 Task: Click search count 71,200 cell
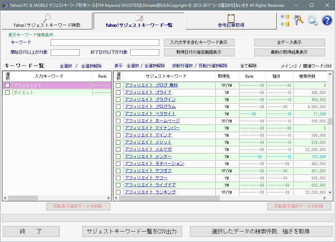point(310,114)
